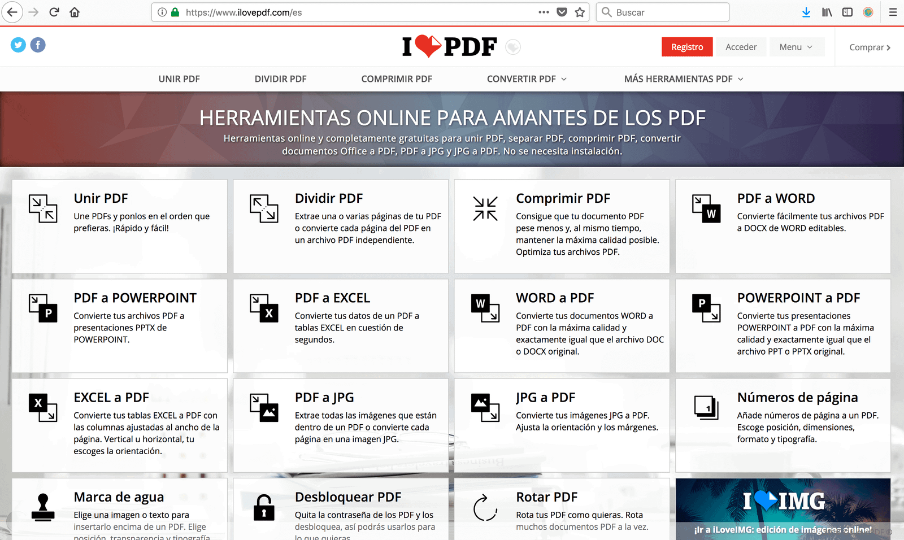Go to browser home page icon
Image resolution: width=904 pixels, height=540 pixels.
click(x=75, y=12)
